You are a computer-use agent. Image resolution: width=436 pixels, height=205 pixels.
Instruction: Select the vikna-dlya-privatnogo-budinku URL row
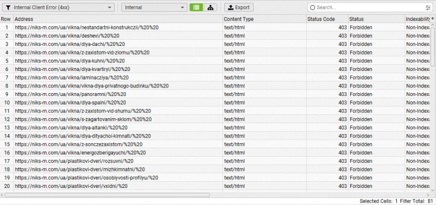(x=91, y=86)
